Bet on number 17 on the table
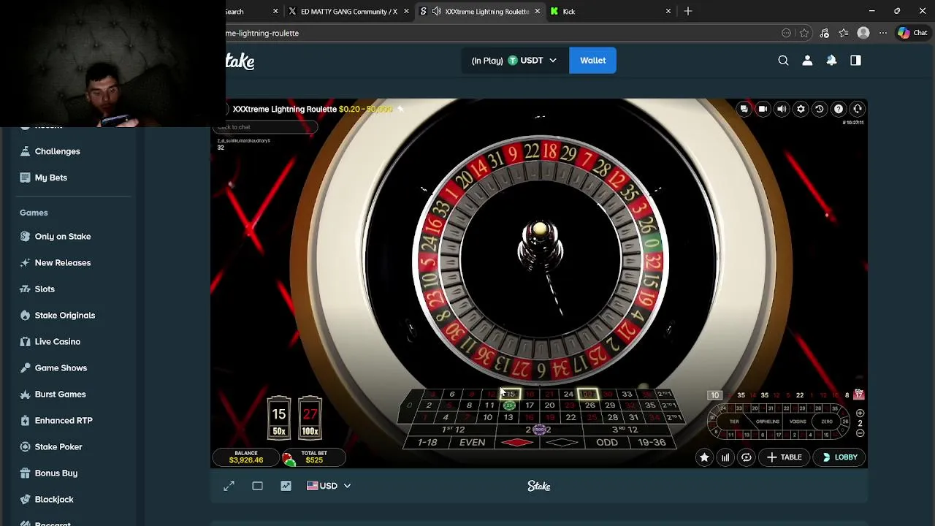This screenshot has height=526, width=935. click(x=529, y=405)
